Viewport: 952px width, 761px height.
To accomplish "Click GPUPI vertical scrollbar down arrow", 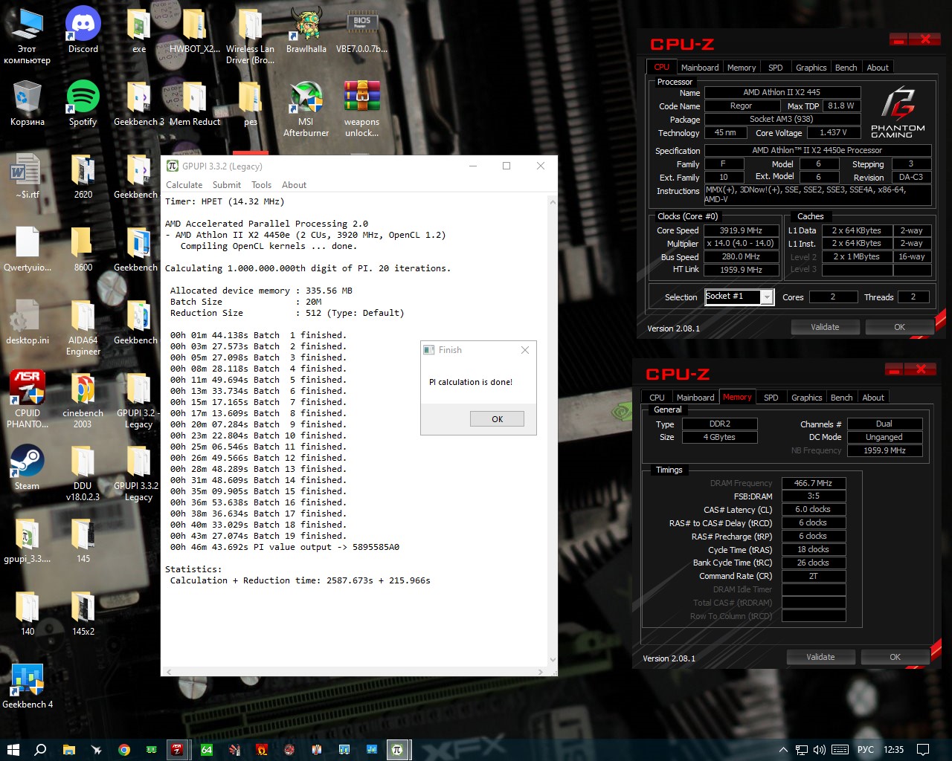I will 552,660.
